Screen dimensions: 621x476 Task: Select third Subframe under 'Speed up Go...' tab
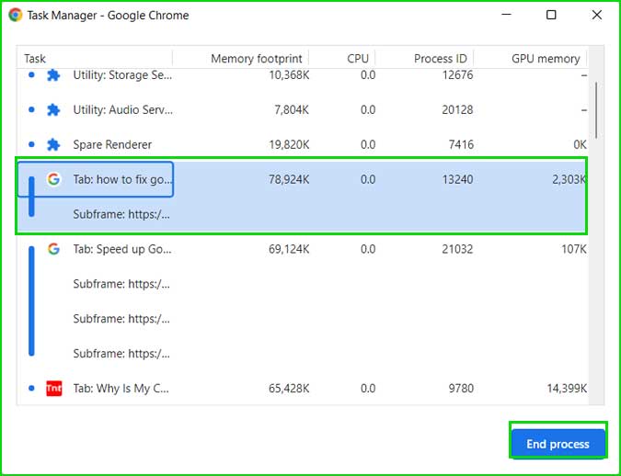[x=302, y=354]
